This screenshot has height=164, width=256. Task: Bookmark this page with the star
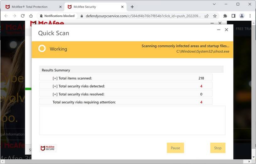point(215,16)
